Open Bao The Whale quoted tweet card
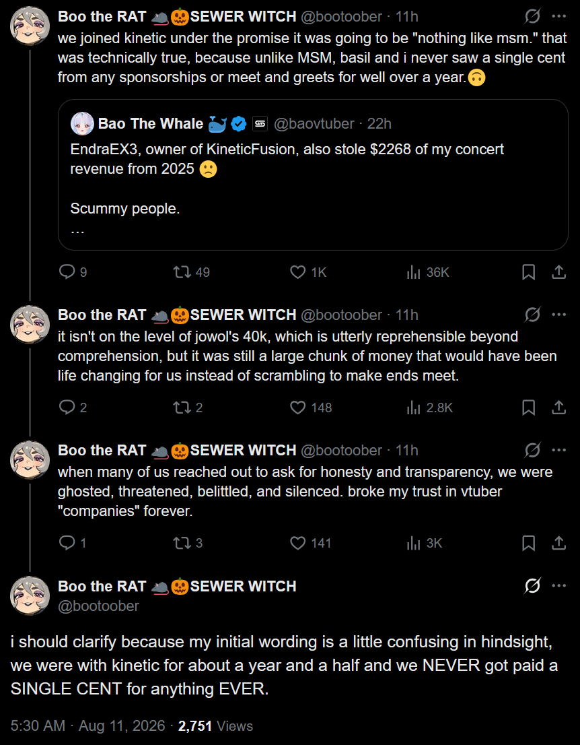 point(313,174)
